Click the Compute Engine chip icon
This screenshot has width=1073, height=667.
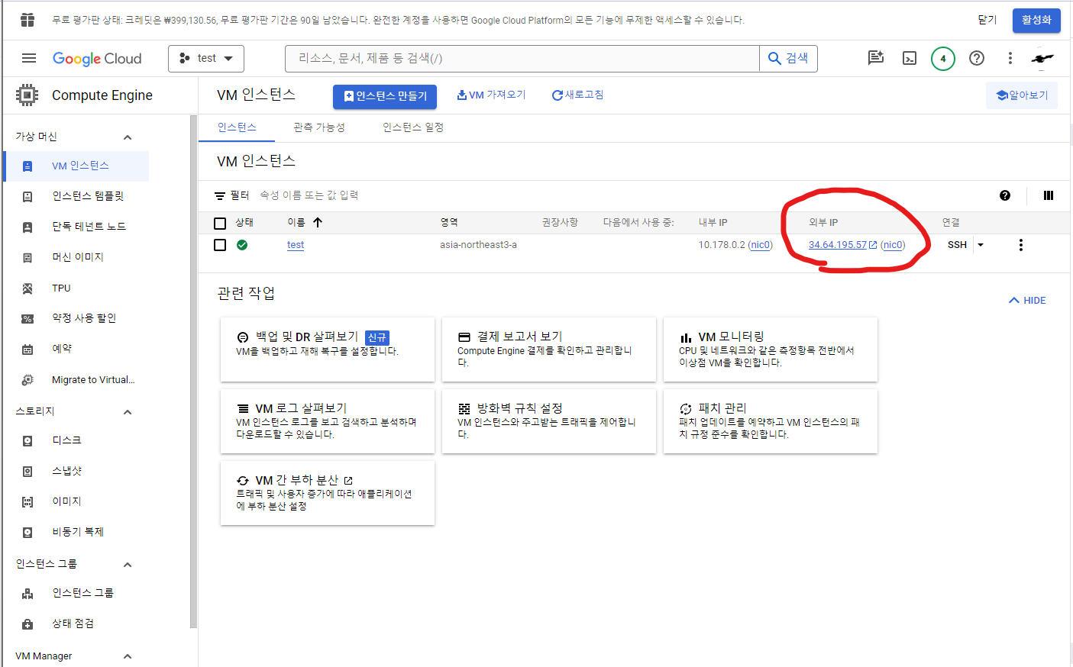click(27, 95)
